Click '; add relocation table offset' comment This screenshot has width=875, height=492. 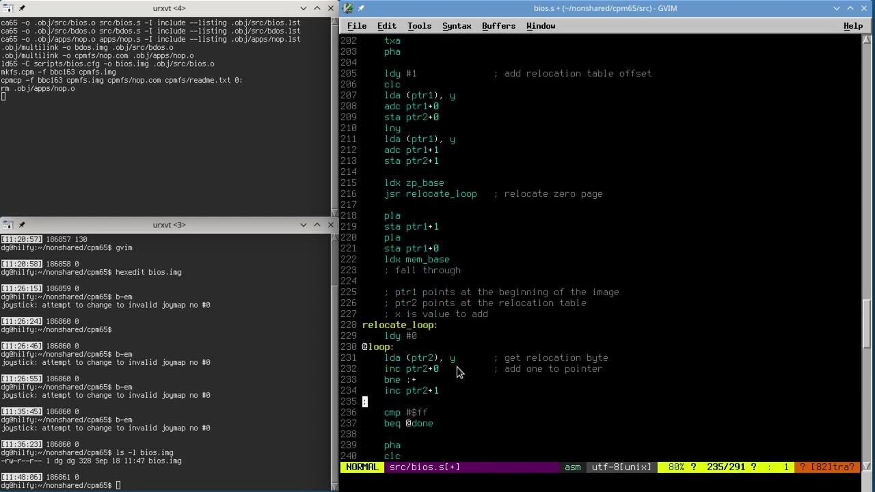tap(573, 74)
